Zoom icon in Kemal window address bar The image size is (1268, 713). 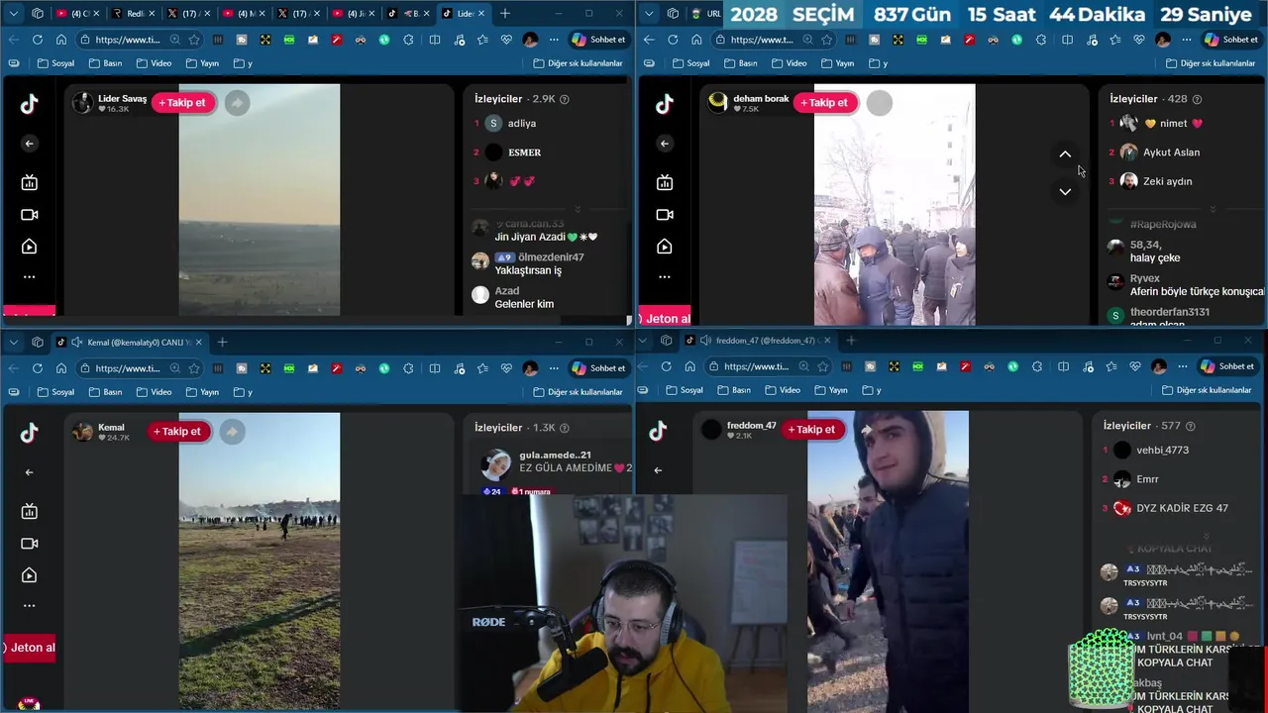pos(174,368)
